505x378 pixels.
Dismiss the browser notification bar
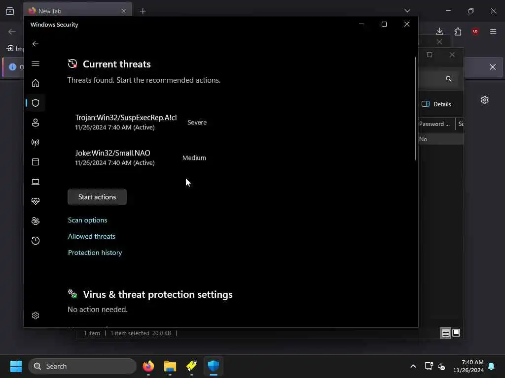point(493,67)
